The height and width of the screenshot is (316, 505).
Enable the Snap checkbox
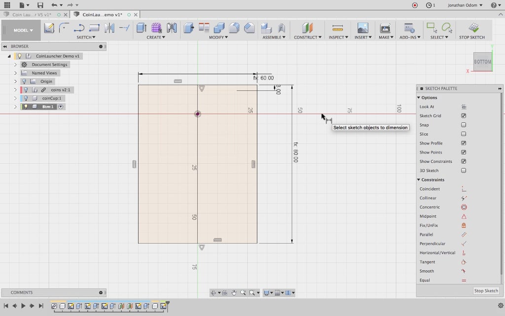(x=464, y=125)
